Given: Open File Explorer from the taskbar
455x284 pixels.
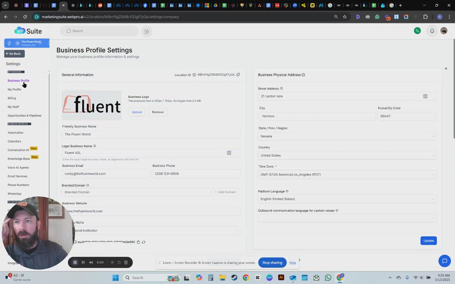Looking at the screenshot, I should (x=223, y=278).
